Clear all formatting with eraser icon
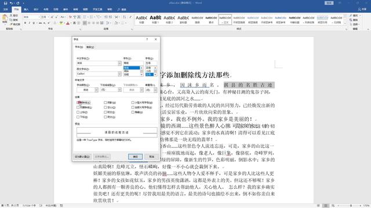 click(70, 17)
